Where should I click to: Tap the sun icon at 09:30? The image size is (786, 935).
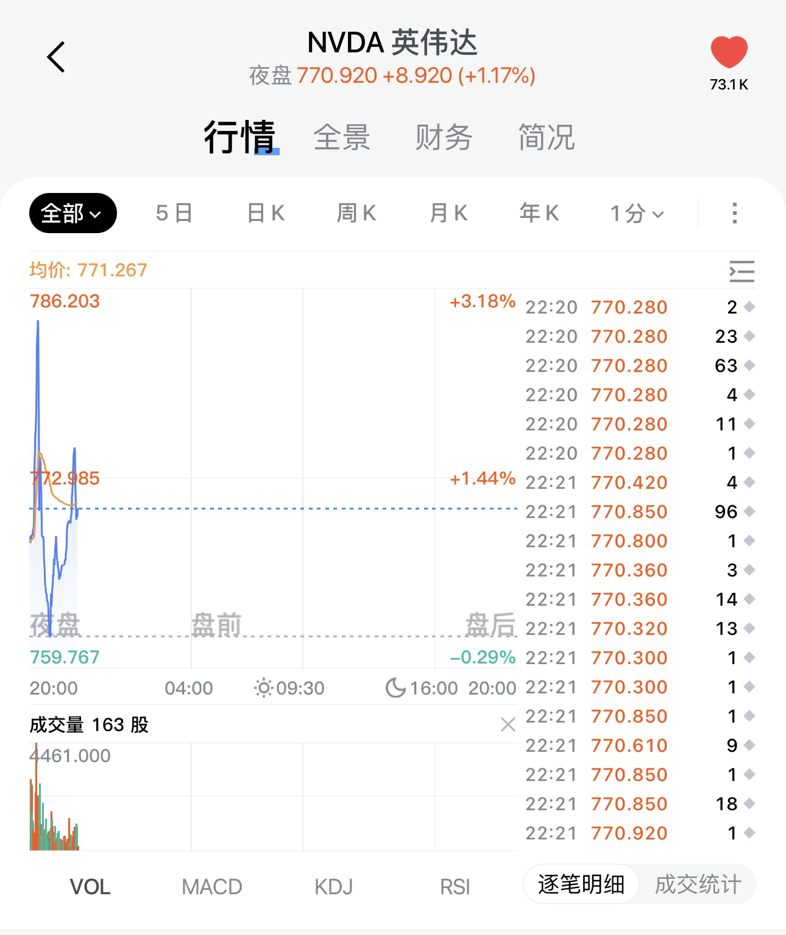263,688
